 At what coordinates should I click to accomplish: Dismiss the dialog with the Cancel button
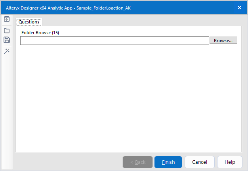pos(200,162)
